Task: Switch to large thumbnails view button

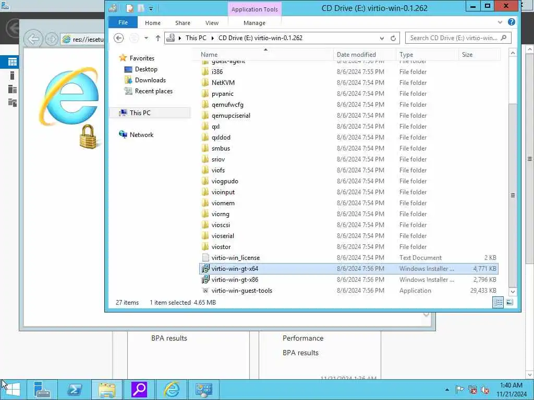Action: [x=509, y=302]
